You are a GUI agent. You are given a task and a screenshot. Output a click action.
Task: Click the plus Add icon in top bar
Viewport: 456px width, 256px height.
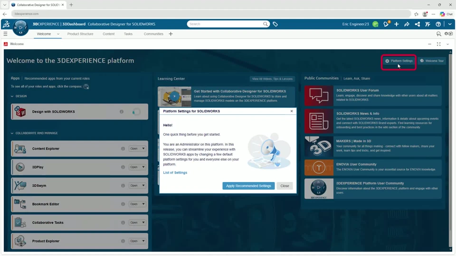(x=396, y=24)
